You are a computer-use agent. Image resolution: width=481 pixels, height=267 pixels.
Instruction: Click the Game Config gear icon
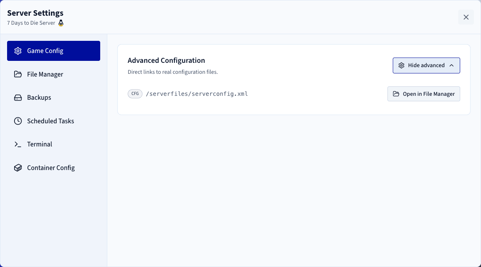(18, 51)
